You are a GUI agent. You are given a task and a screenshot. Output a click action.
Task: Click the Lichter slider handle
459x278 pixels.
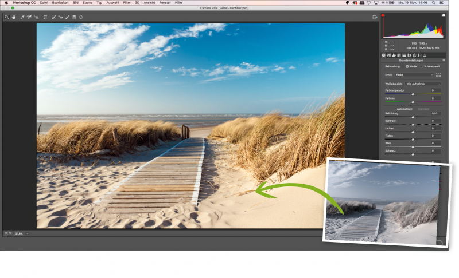click(x=413, y=132)
